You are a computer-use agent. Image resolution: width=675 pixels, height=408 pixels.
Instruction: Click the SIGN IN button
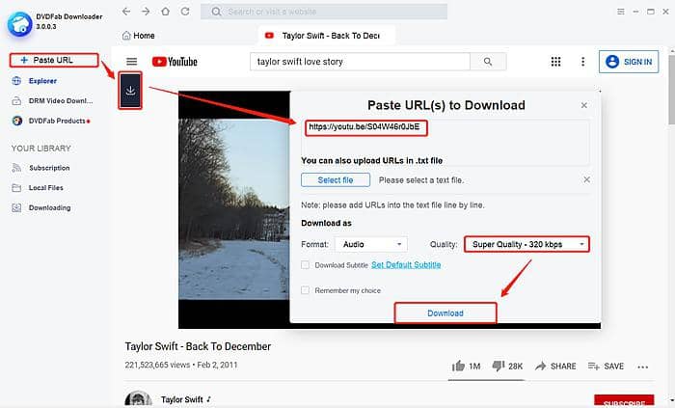629,62
